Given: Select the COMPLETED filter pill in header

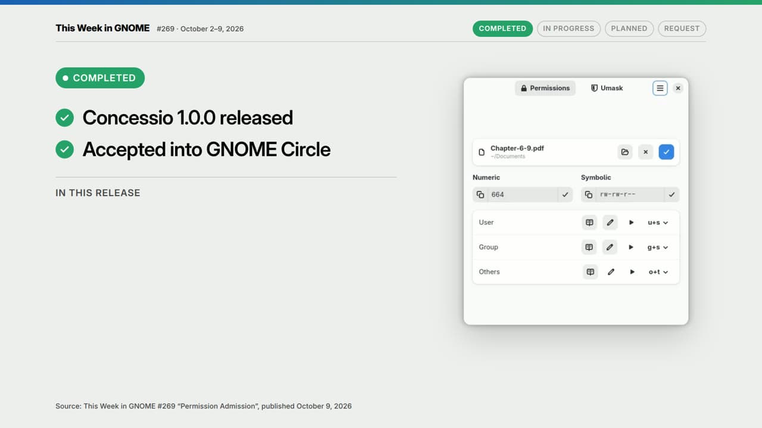Looking at the screenshot, I should [x=502, y=29].
